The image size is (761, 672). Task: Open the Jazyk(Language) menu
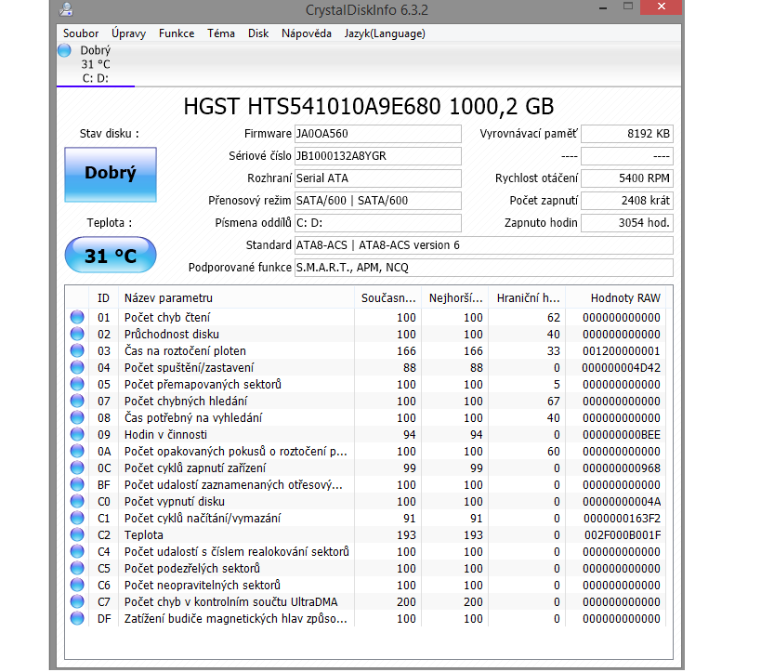pos(385,33)
